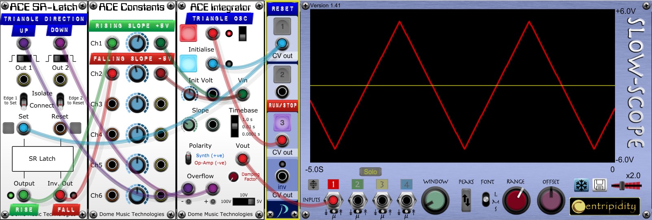Freeze the Slow-Scope with the snowflake icon

point(581,185)
